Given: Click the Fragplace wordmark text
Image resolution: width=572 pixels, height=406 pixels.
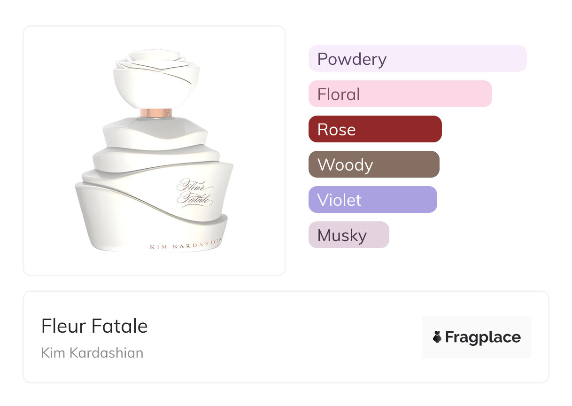Looking at the screenshot, I should click(483, 337).
